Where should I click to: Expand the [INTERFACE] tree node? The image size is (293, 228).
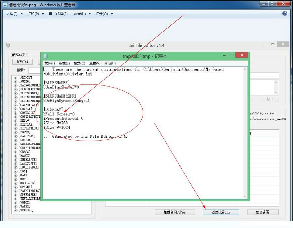click(x=16, y=160)
